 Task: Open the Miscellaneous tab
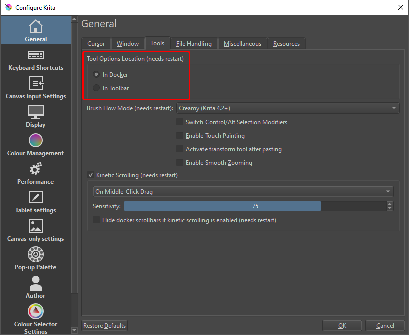coord(242,43)
